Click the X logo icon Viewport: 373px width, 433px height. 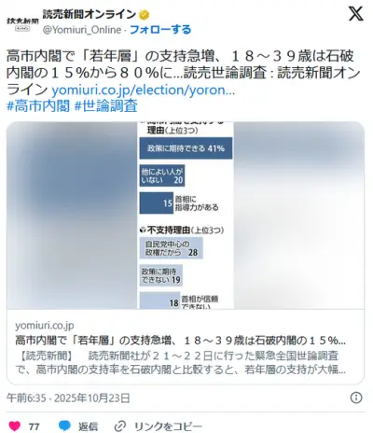tap(356, 14)
